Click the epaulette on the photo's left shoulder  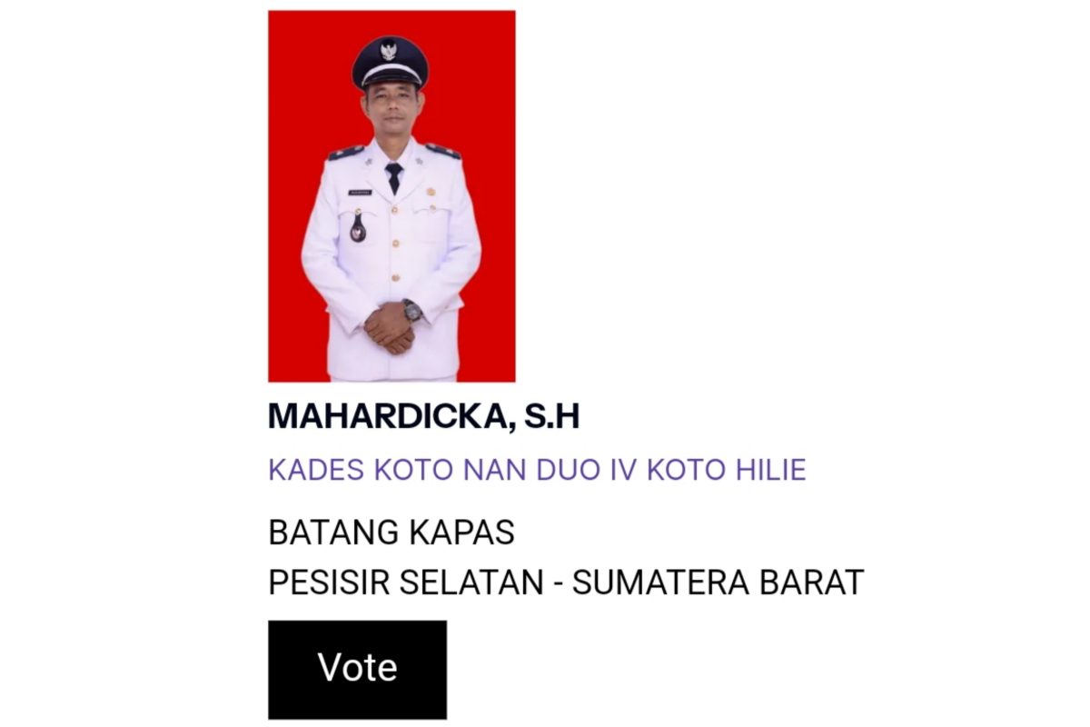coord(347,153)
